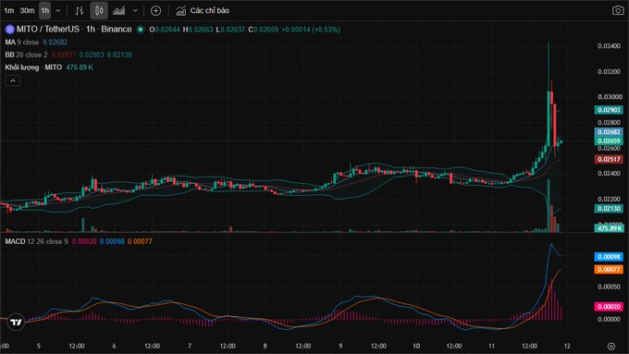Click the 0.03000 price axis tick

(x=609, y=97)
